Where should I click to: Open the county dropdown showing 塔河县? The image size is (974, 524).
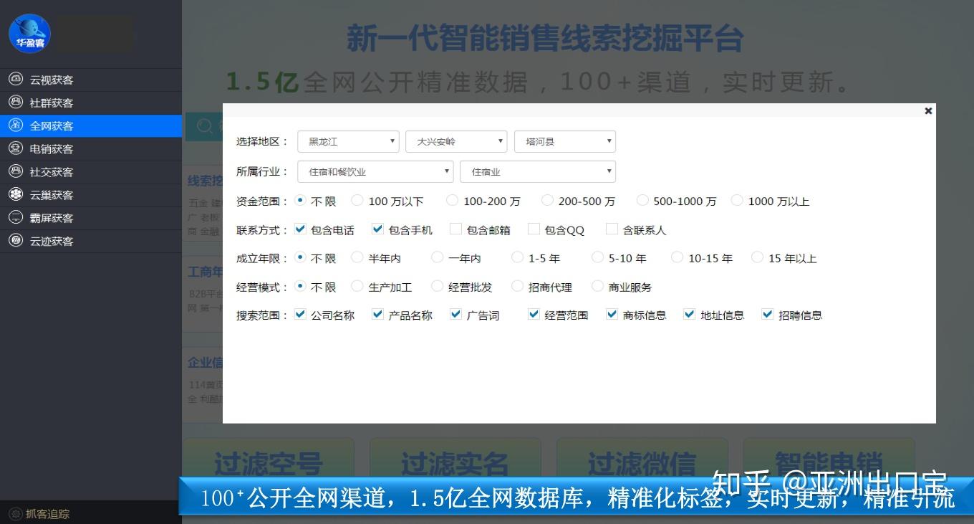[x=565, y=141]
